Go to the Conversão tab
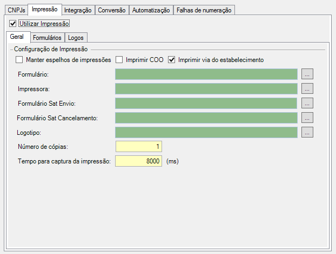 [x=112, y=10]
